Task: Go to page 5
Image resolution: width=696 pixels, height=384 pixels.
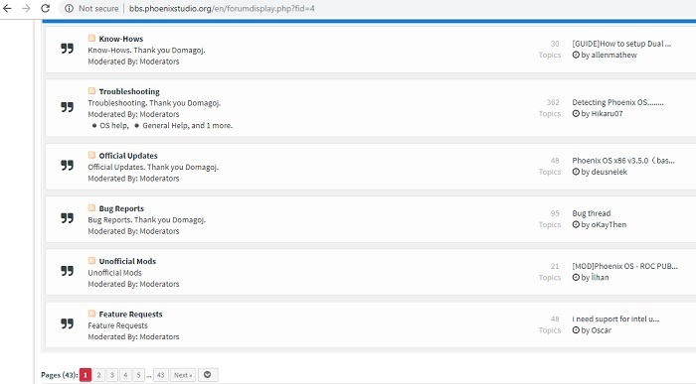Action: [x=138, y=375]
